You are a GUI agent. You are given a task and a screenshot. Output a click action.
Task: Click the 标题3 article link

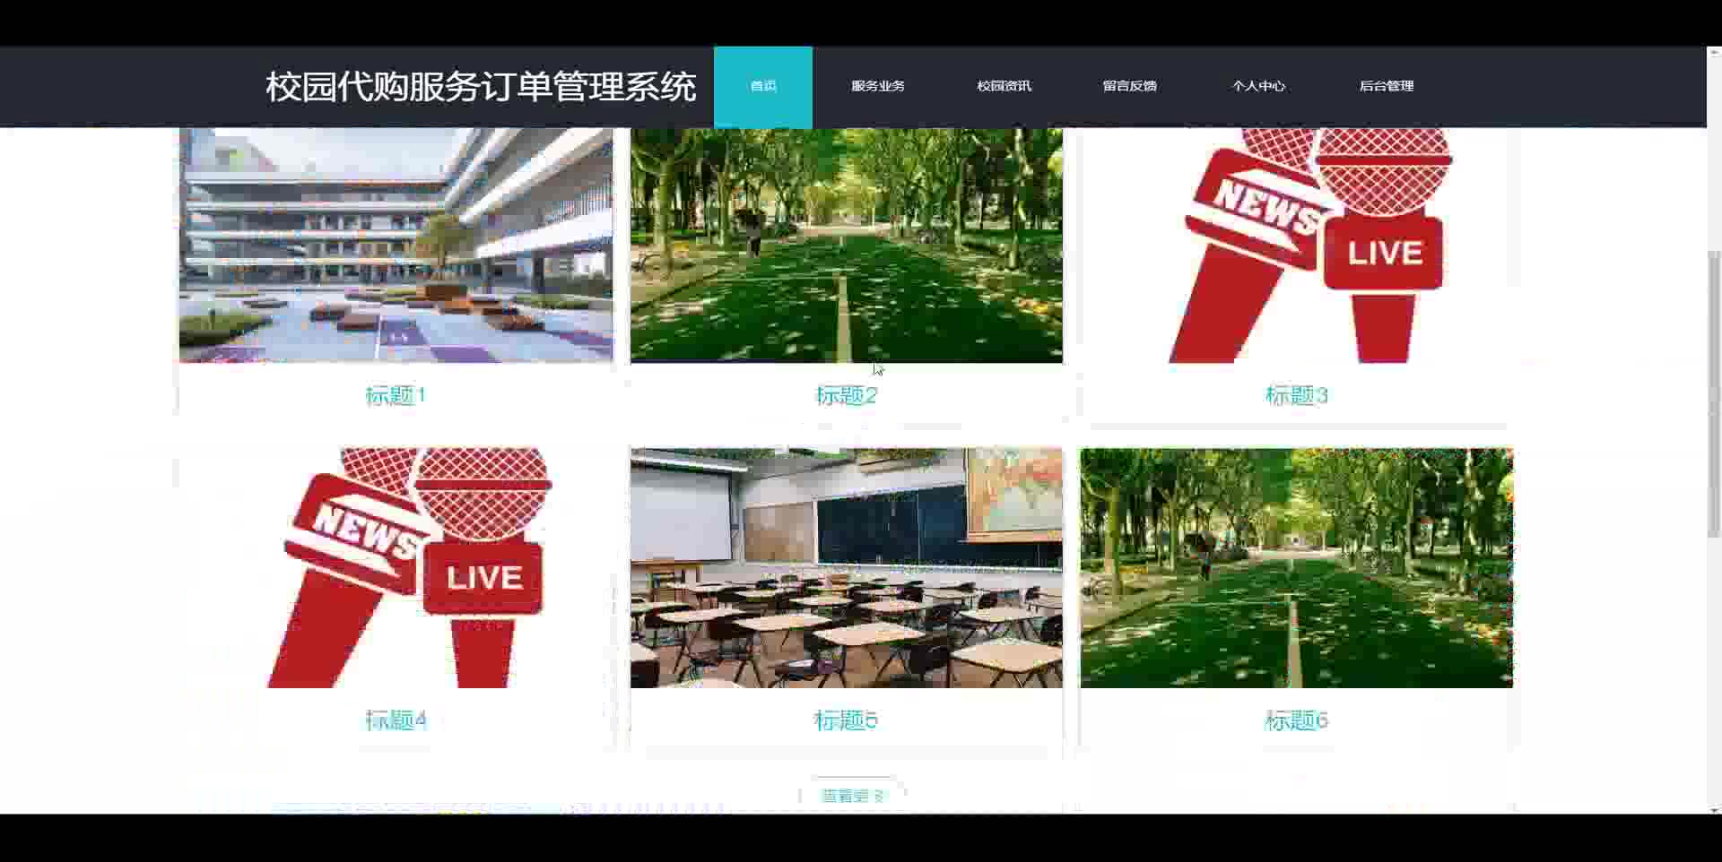point(1296,395)
